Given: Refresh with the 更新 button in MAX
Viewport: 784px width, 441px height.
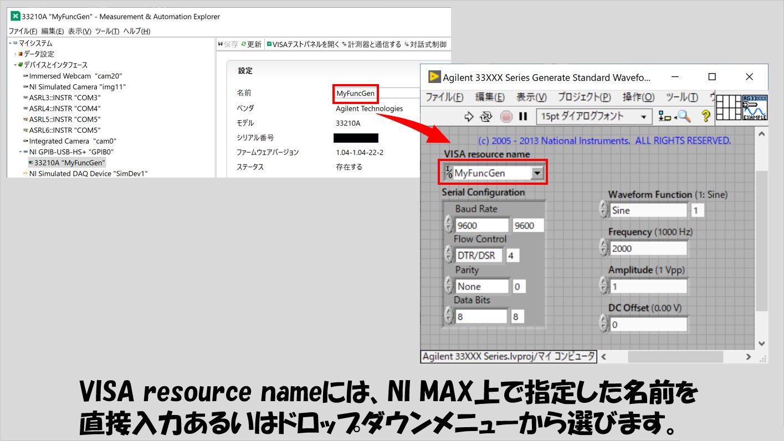Looking at the screenshot, I should tap(252, 44).
